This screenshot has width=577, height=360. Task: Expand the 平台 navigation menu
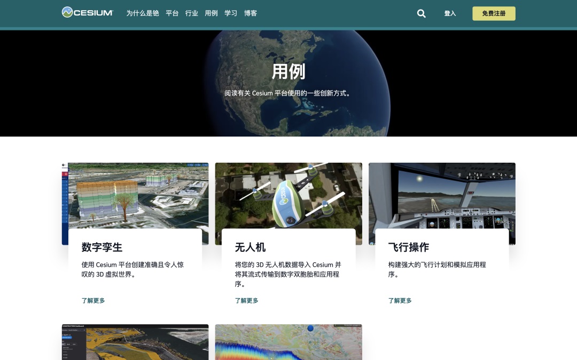pos(172,13)
